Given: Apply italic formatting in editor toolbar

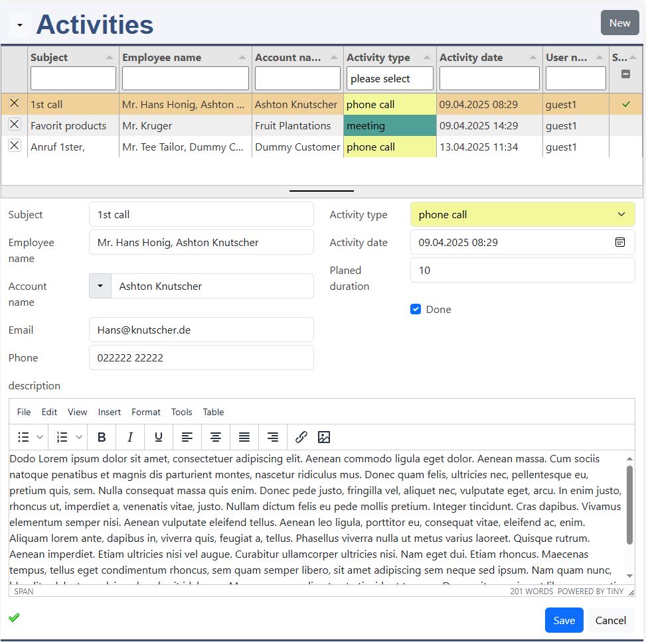Looking at the screenshot, I should pyautogui.click(x=130, y=437).
